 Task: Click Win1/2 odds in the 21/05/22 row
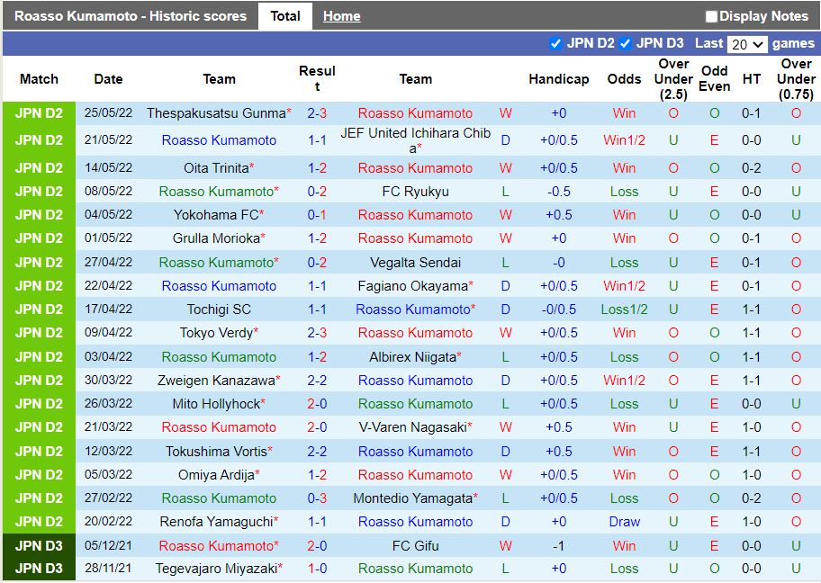point(624,140)
